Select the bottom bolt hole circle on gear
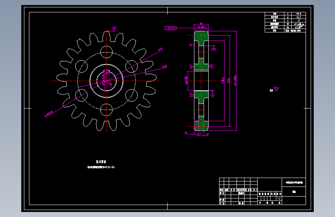The height and width of the screenshot is (217, 335). [106, 110]
